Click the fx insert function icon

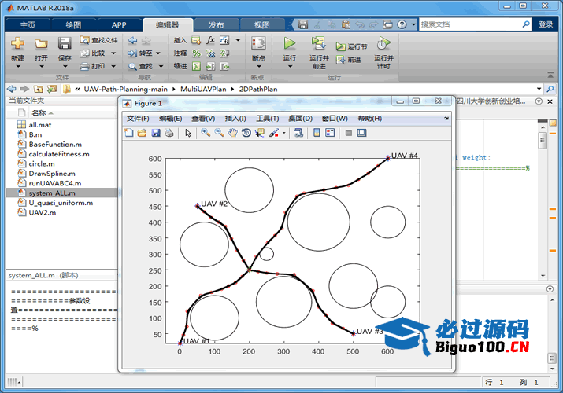click(x=210, y=40)
